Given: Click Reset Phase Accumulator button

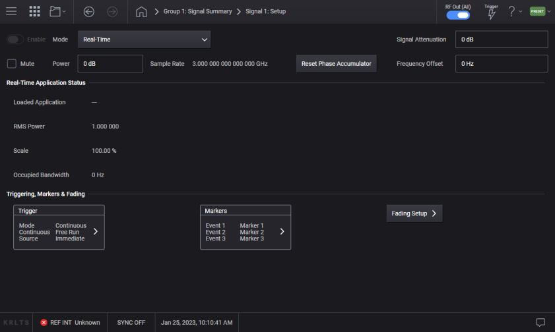Looking at the screenshot, I should (x=337, y=64).
